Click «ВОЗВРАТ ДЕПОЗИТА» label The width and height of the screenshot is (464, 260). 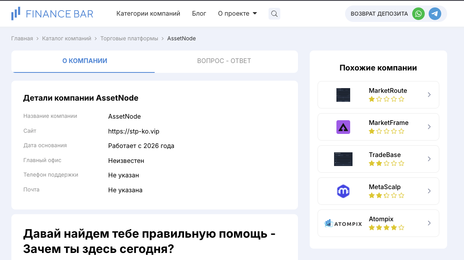click(x=379, y=14)
